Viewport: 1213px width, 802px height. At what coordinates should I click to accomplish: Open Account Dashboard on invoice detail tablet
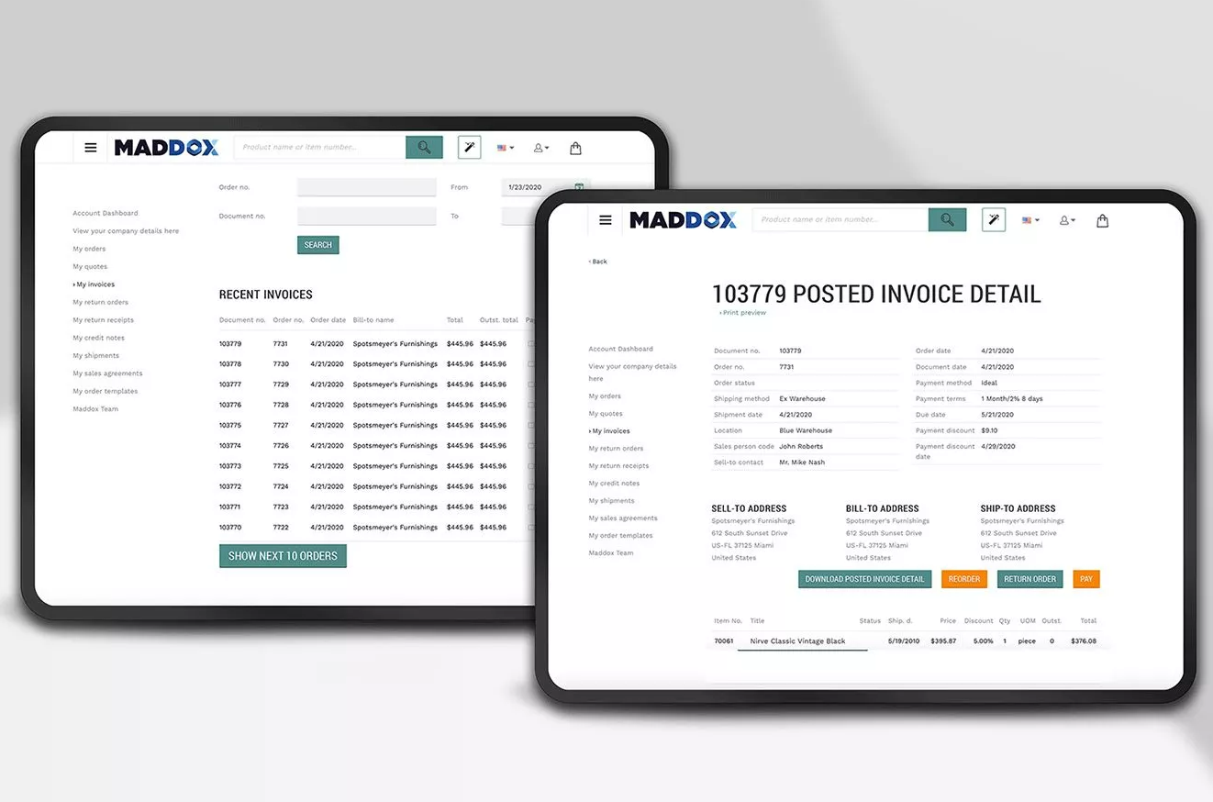tap(621, 349)
